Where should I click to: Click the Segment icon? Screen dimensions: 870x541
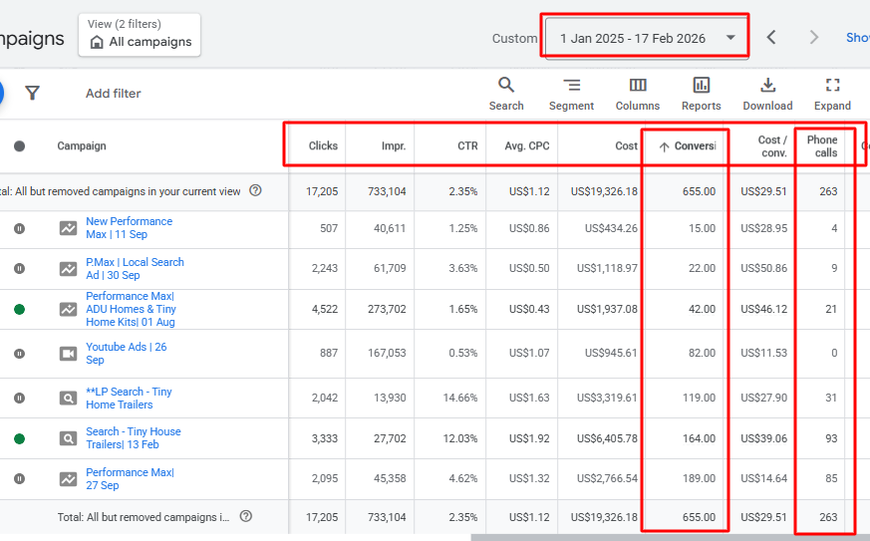pos(571,85)
